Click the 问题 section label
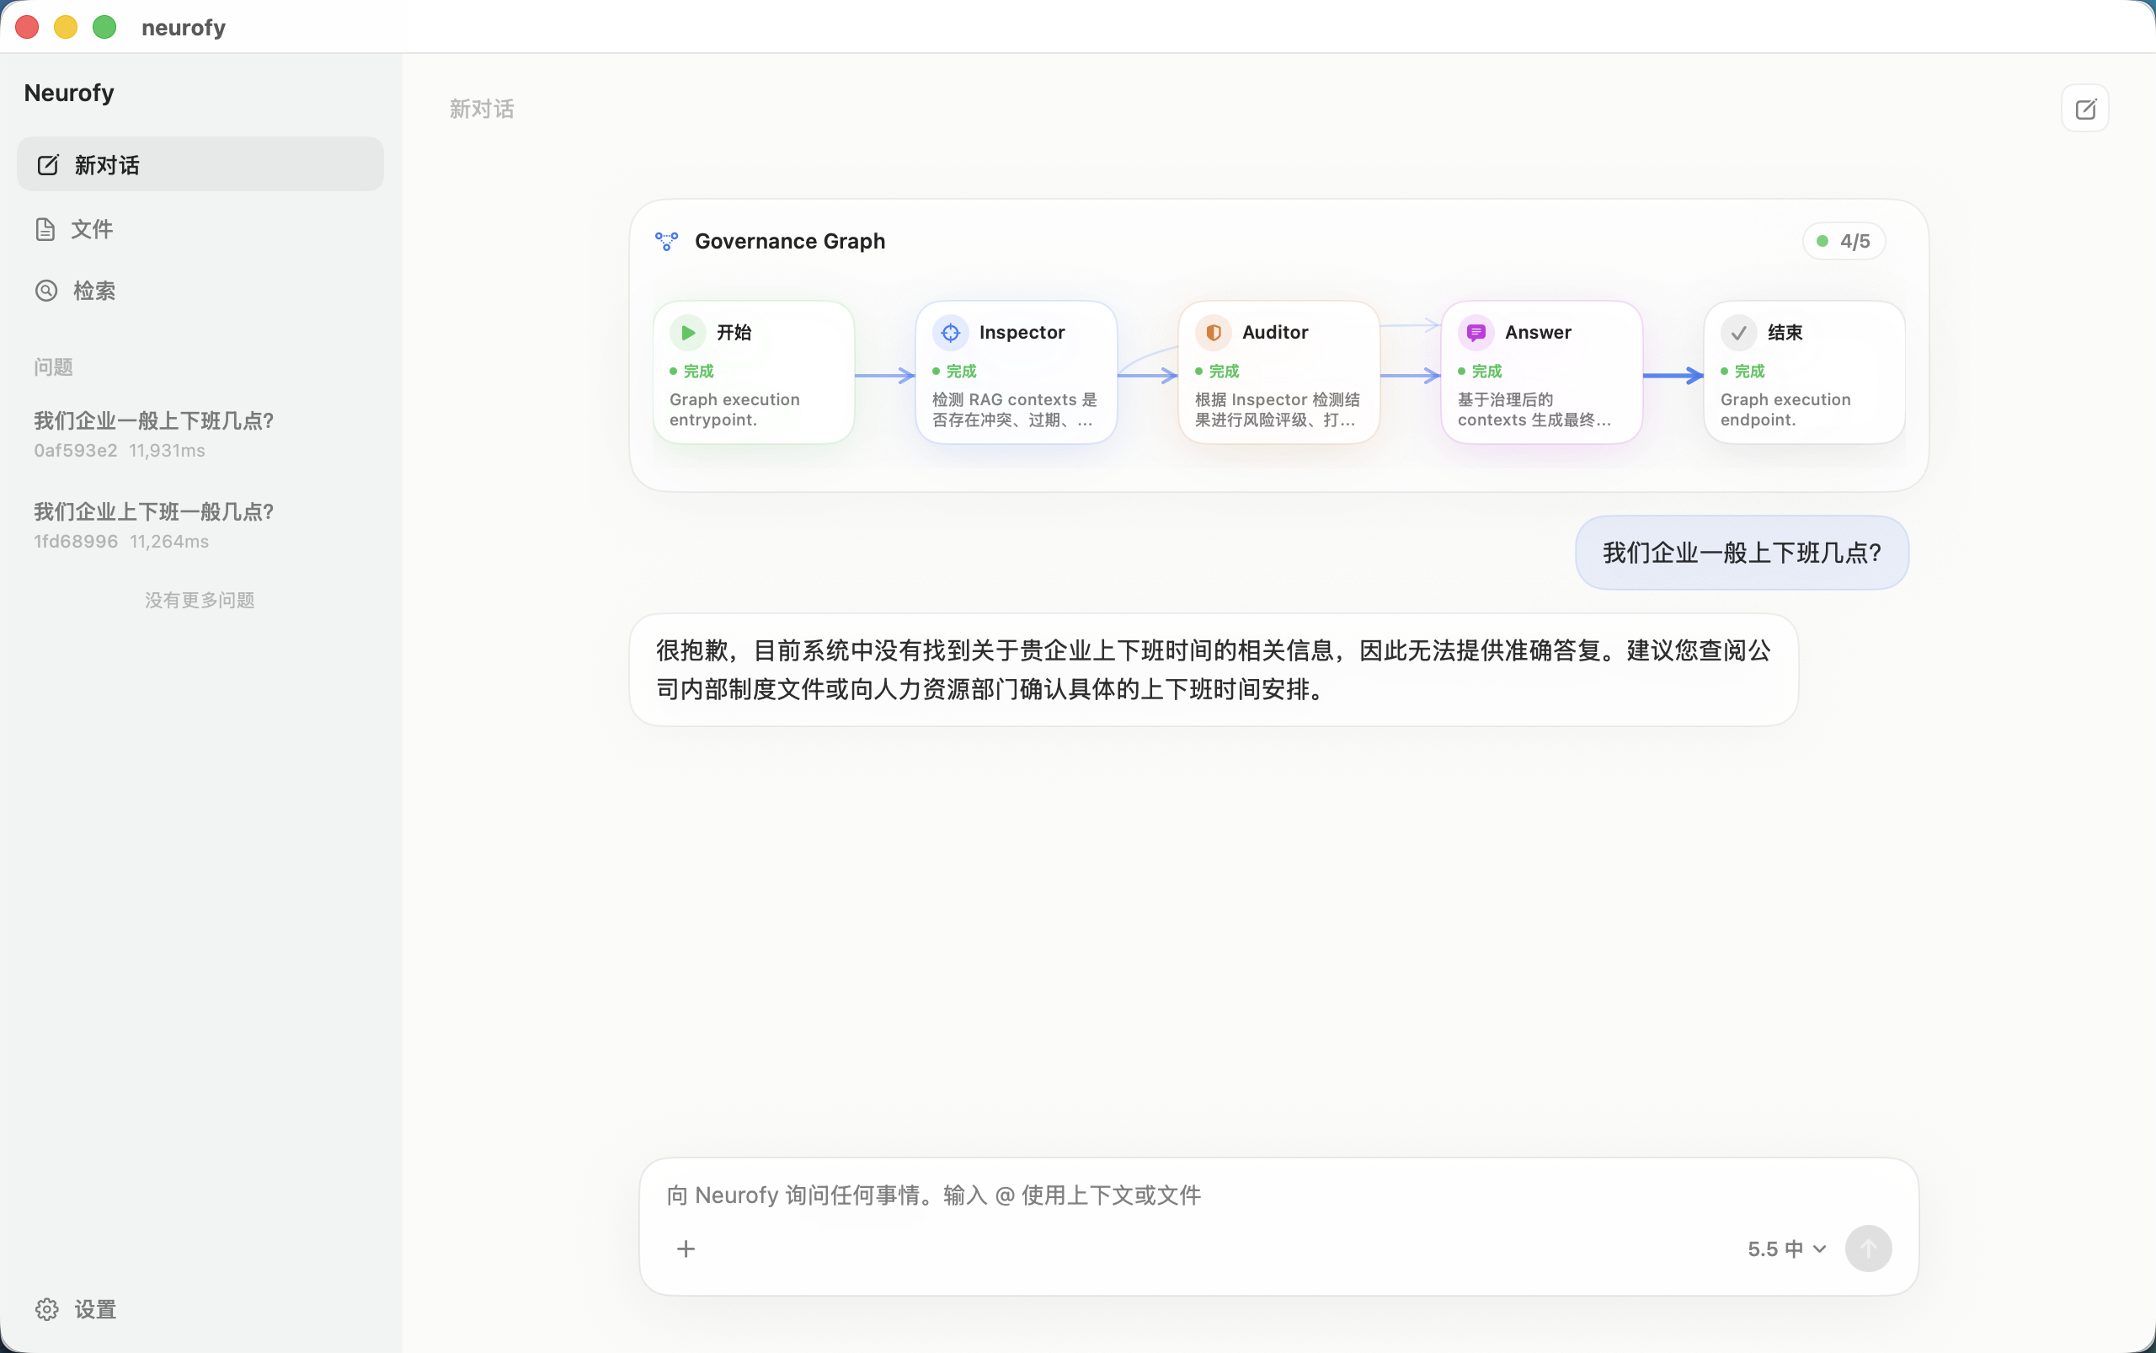Screen dimensions: 2156x1353 pos(54,366)
